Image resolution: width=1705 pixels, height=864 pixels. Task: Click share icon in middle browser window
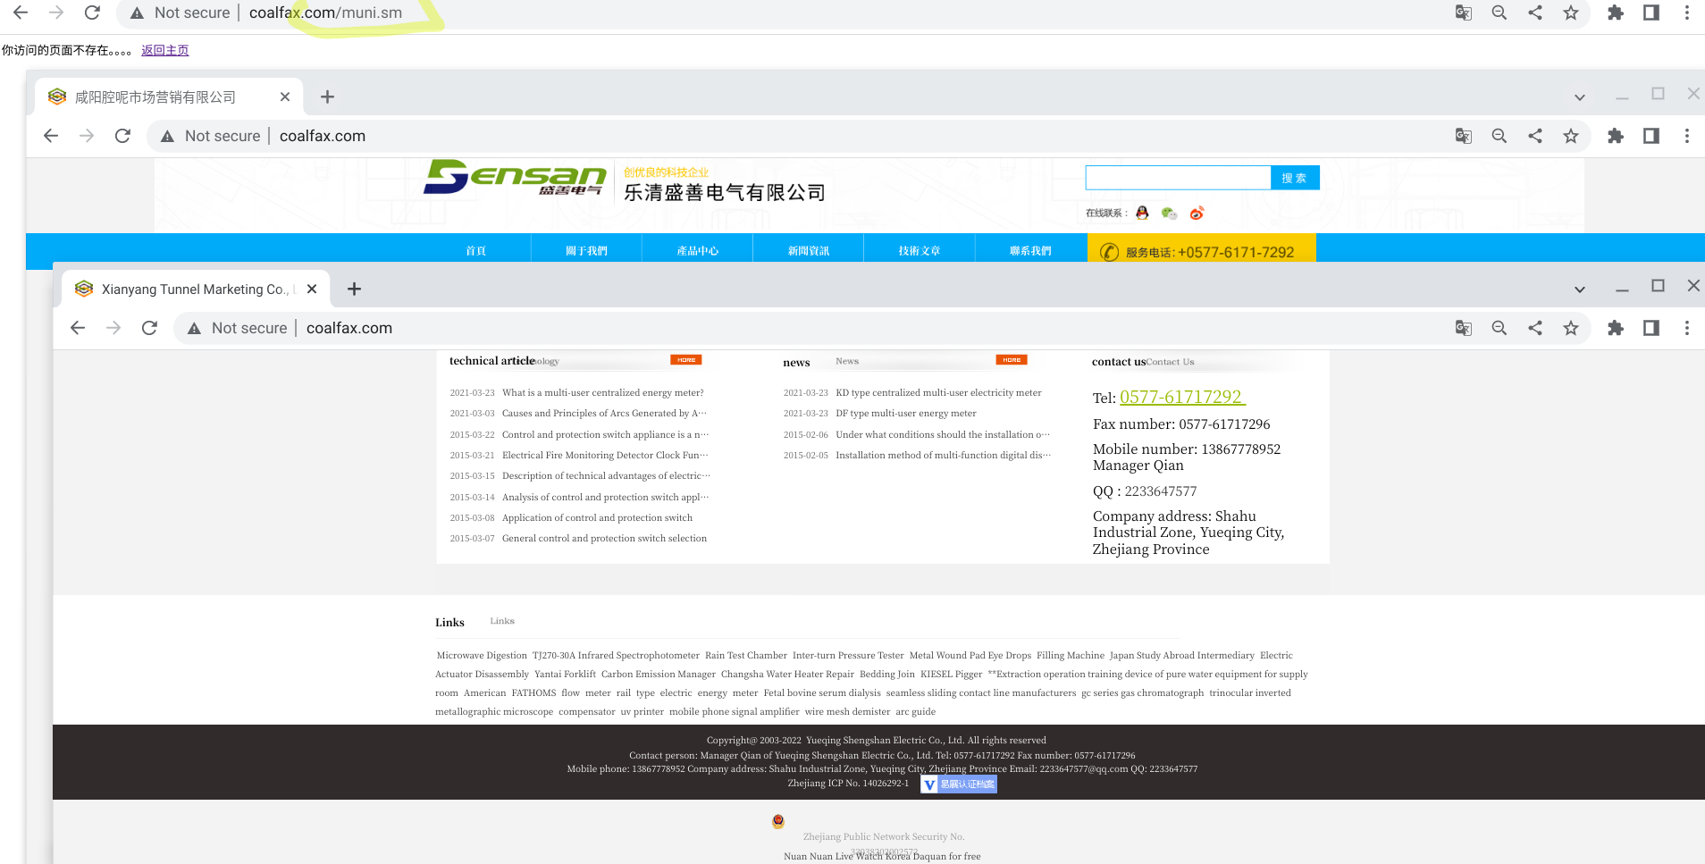1535,136
